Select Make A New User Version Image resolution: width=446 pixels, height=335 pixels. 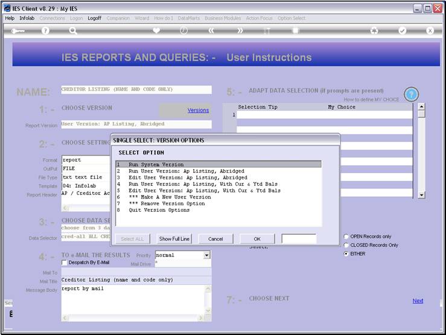[218, 197]
